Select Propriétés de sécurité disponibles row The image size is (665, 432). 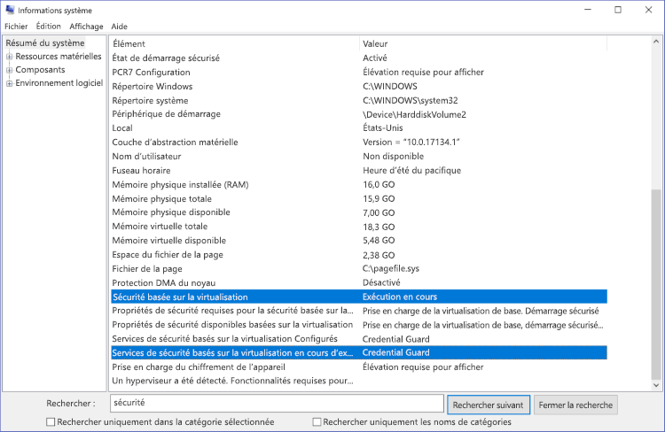click(x=359, y=324)
